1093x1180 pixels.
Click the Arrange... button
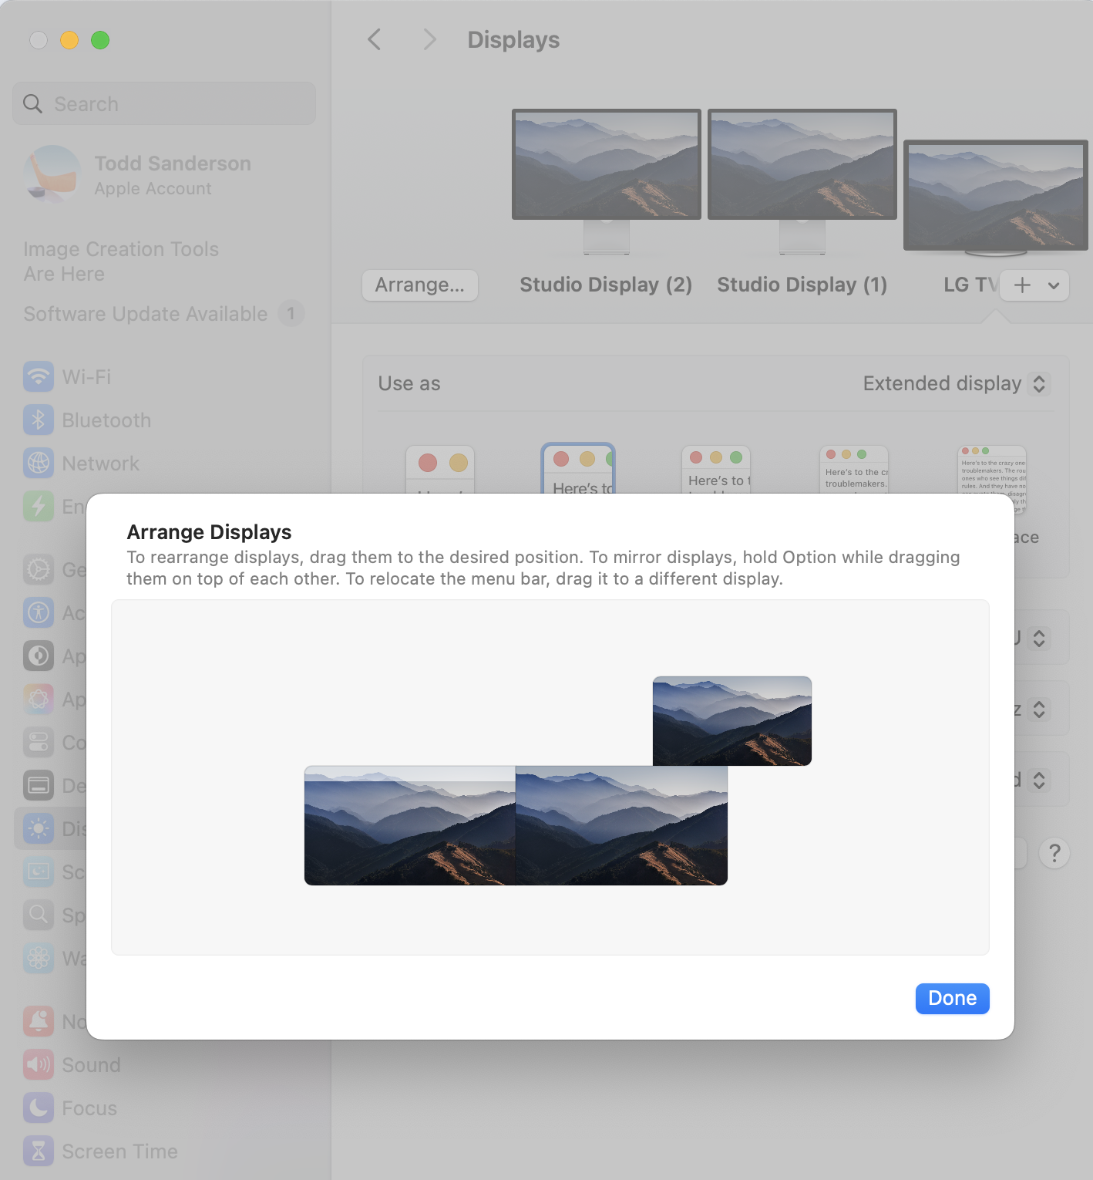pos(420,285)
